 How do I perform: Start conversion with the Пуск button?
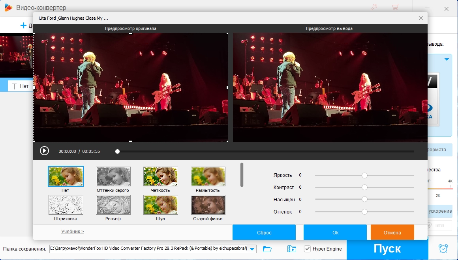[387, 249]
